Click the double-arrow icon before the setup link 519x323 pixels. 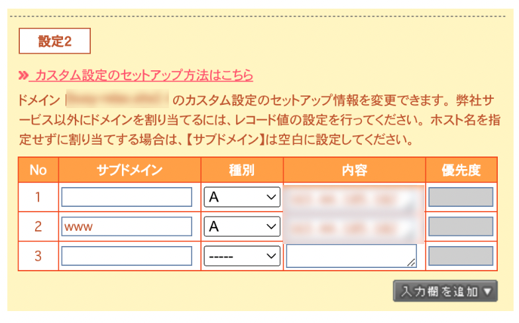click(x=24, y=76)
